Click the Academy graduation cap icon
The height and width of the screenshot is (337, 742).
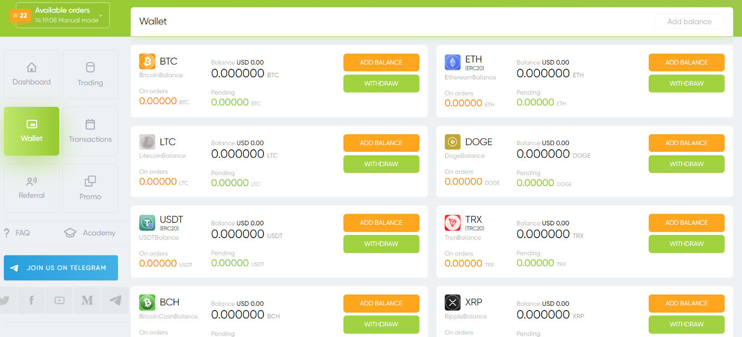click(x=70, y=233)
